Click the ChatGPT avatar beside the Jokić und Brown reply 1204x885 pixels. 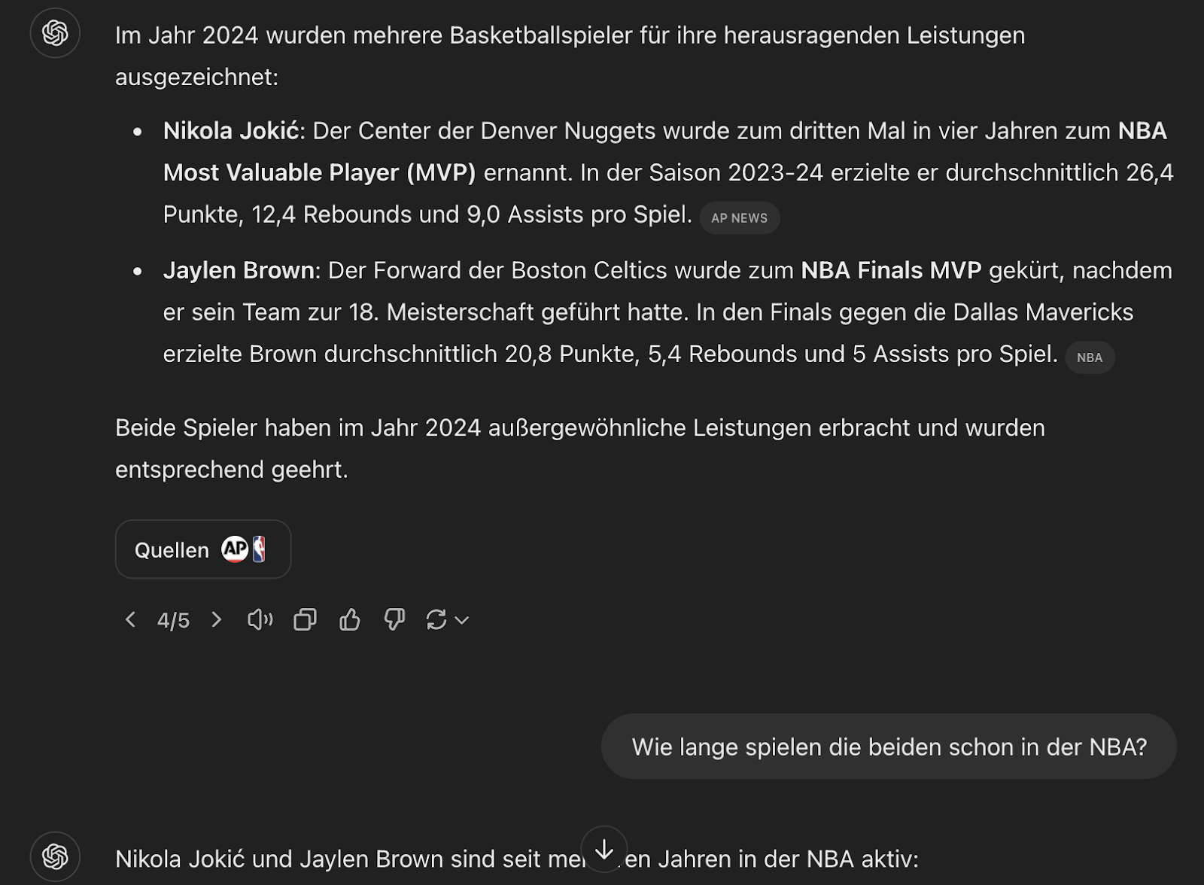(x=55, y=856)
